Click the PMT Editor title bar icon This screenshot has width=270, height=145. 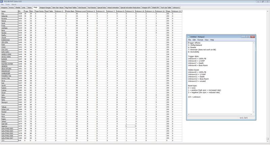pos(2,2)
